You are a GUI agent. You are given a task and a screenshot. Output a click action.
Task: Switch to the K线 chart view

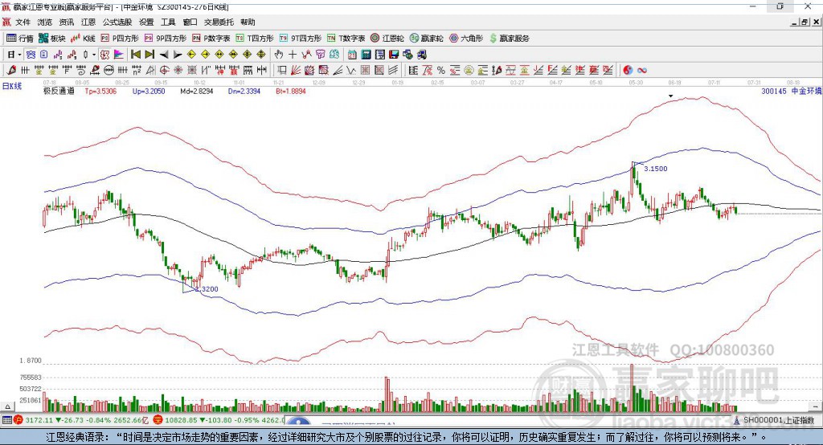(83, 39)
